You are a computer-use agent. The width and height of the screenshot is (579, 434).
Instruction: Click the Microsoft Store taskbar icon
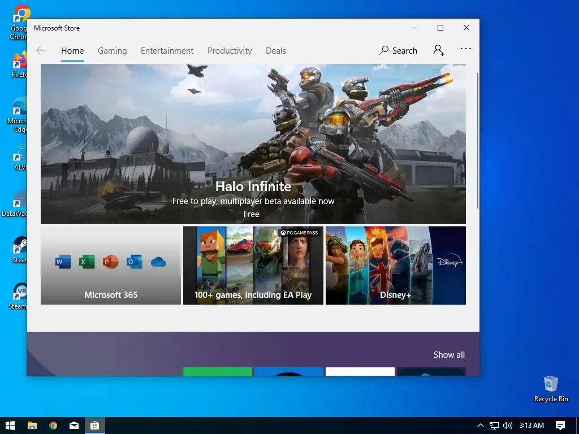95,426
